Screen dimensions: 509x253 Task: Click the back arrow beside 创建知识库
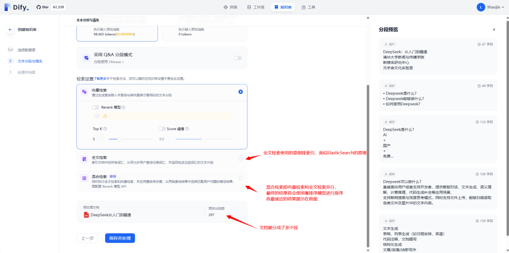[x=10, y=30]
